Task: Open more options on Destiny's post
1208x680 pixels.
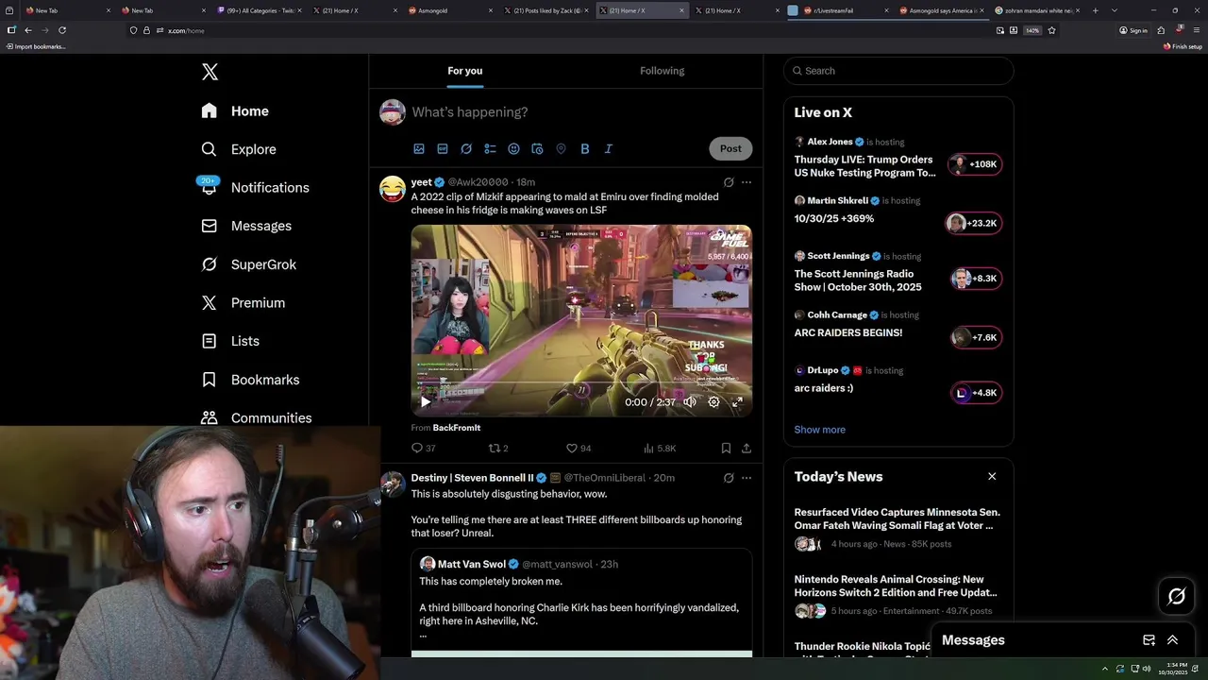Action: coord(746,478)
